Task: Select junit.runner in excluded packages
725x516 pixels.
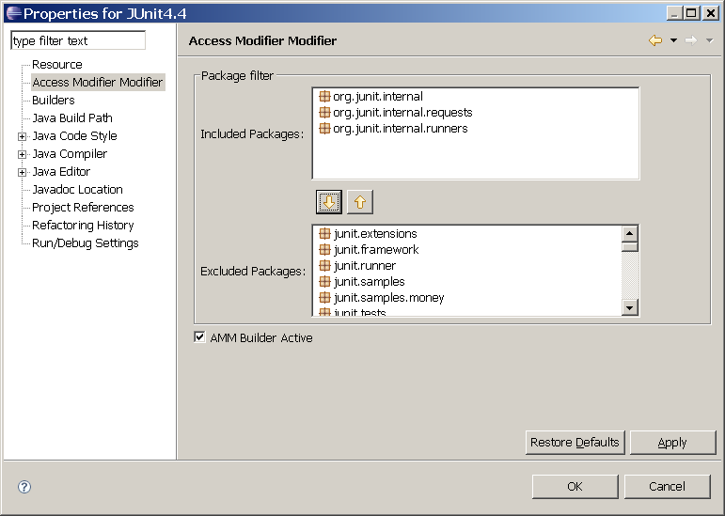Action: point(364,266)
